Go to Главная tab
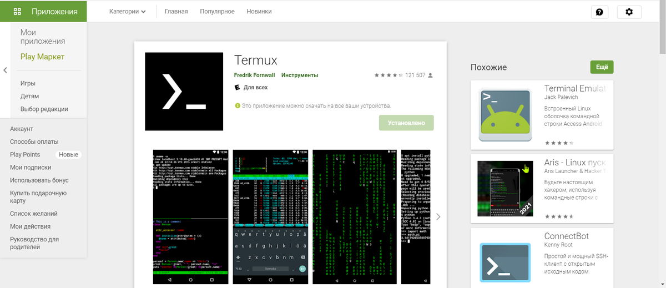 tap(176, 11)
